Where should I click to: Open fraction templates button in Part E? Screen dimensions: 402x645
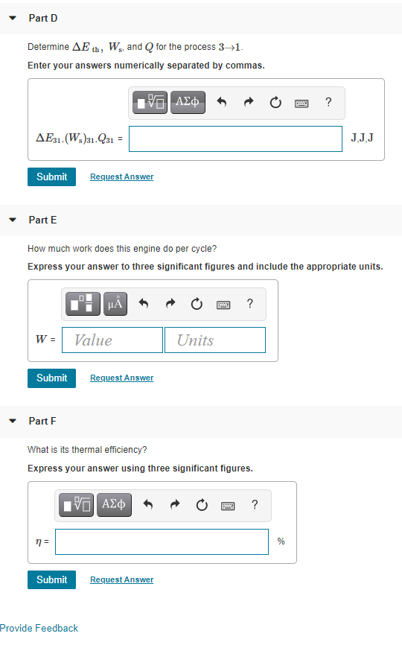tap(83, 304)
